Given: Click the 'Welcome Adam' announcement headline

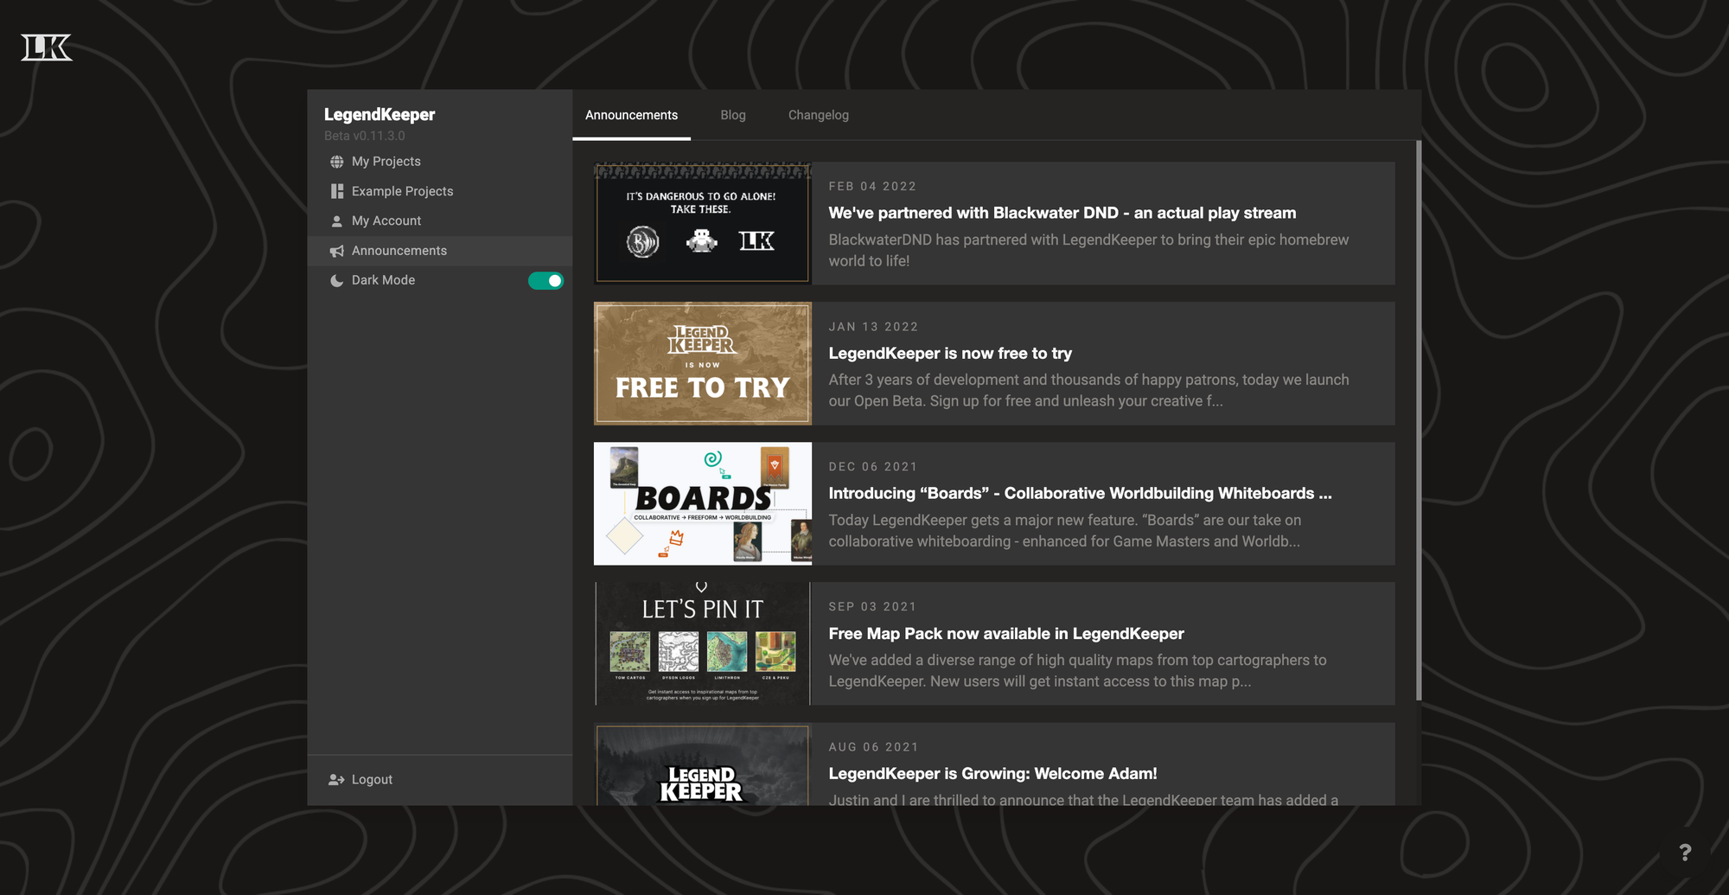Looking at the screenshot, I should click(x=992, y=773).
